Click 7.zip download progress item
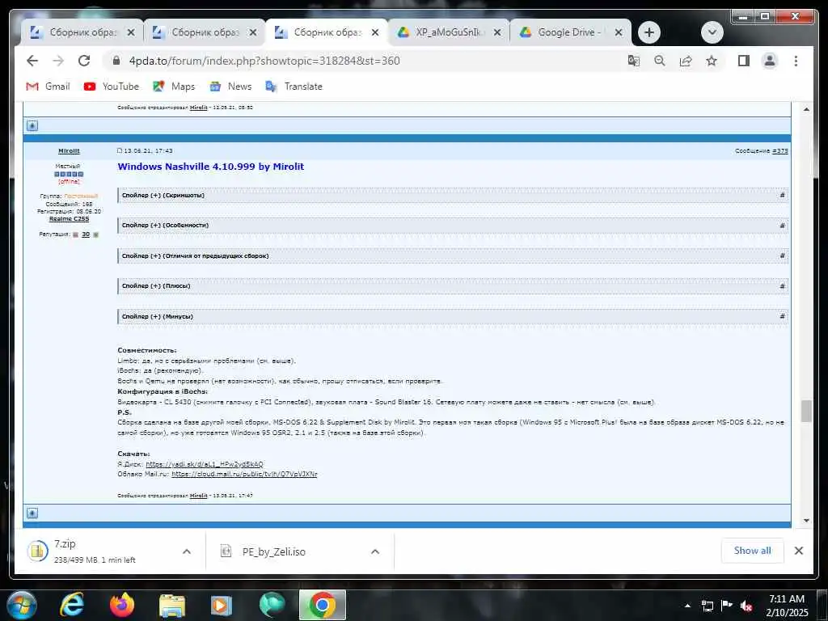828x621 pixels. (x=95, y=551)
